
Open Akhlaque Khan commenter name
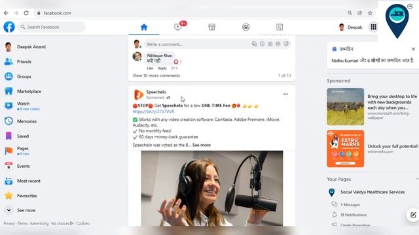coord(160,55)
